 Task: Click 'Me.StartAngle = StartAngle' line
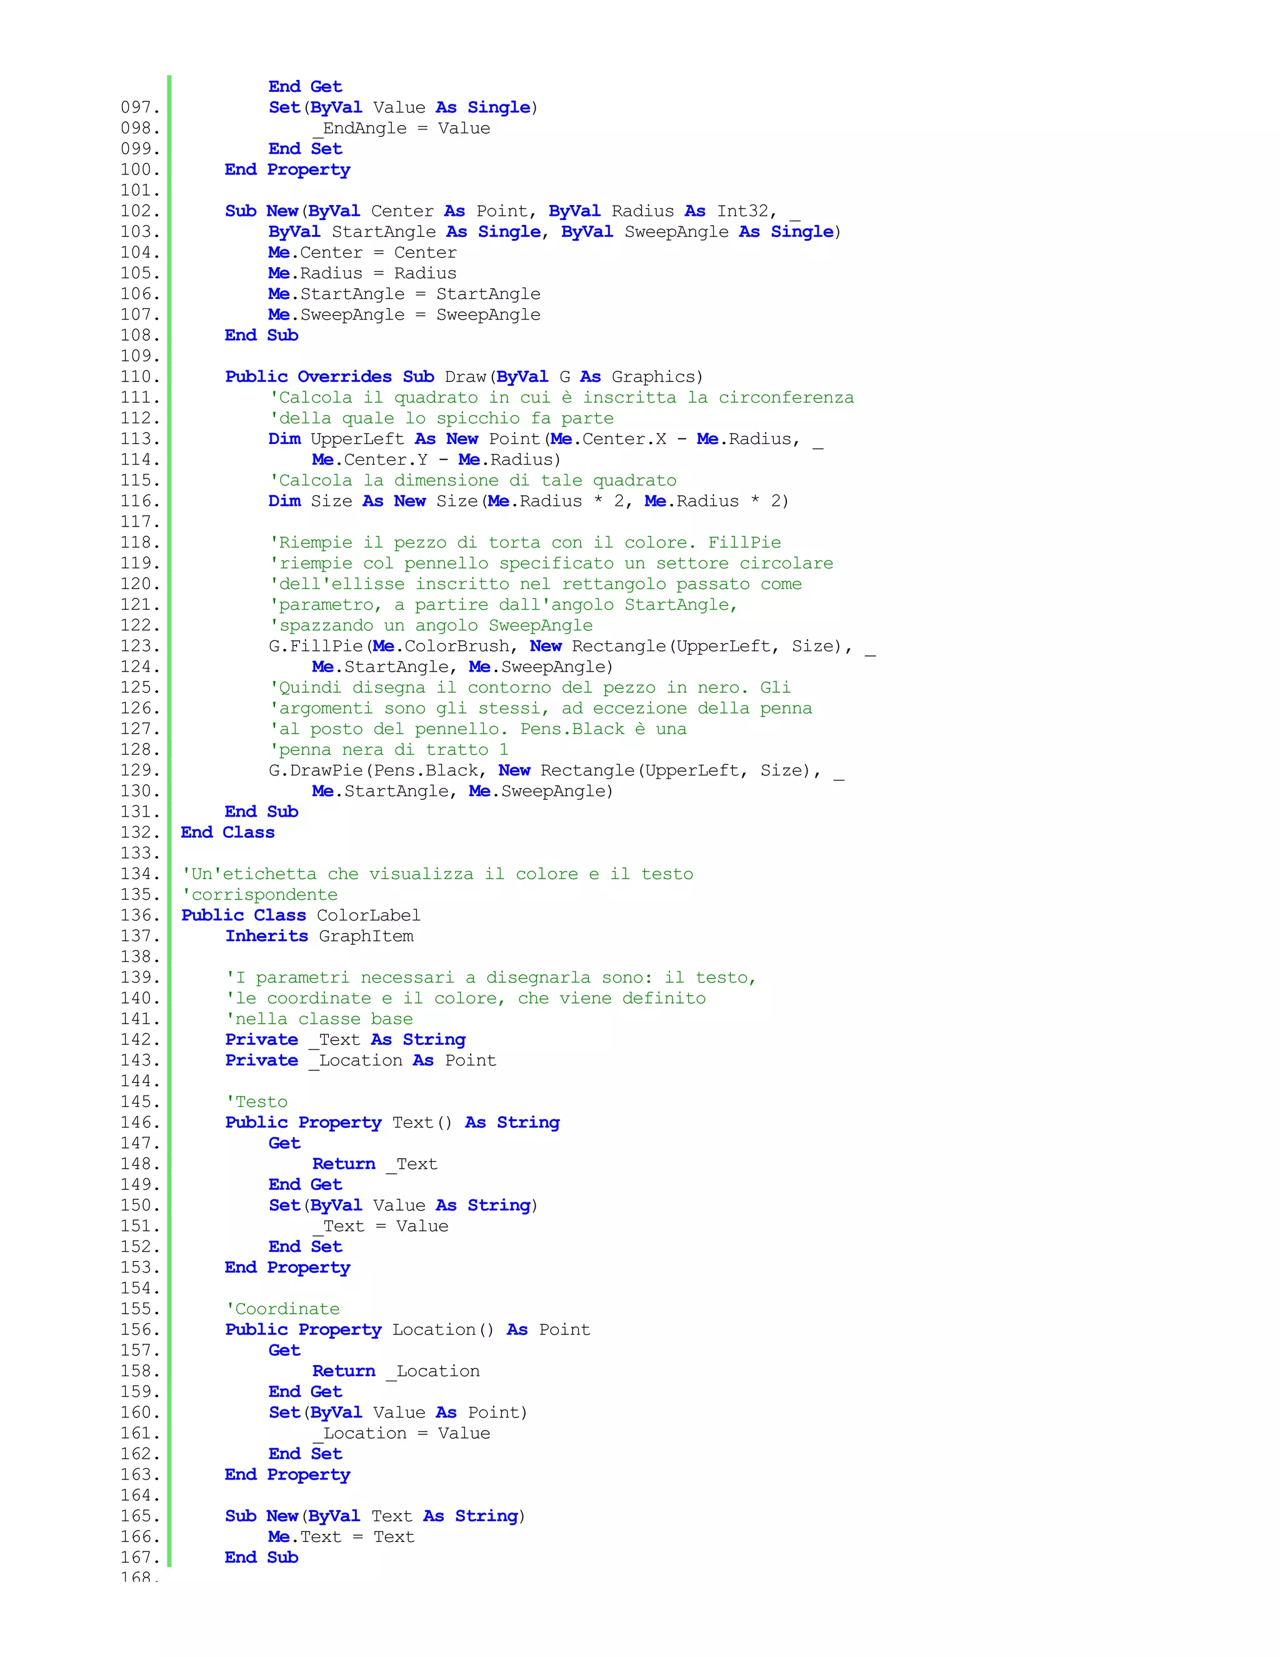(x=404, y=294)
